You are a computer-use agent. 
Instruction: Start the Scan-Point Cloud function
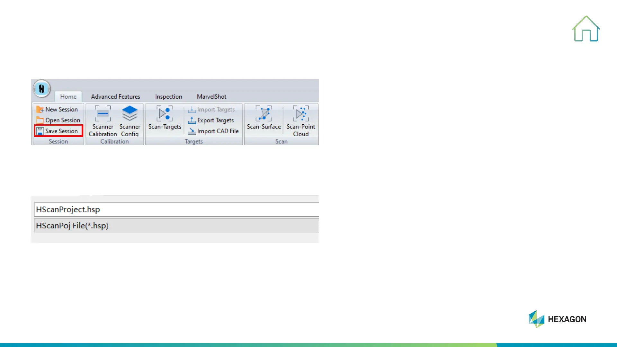coord(301,121)
